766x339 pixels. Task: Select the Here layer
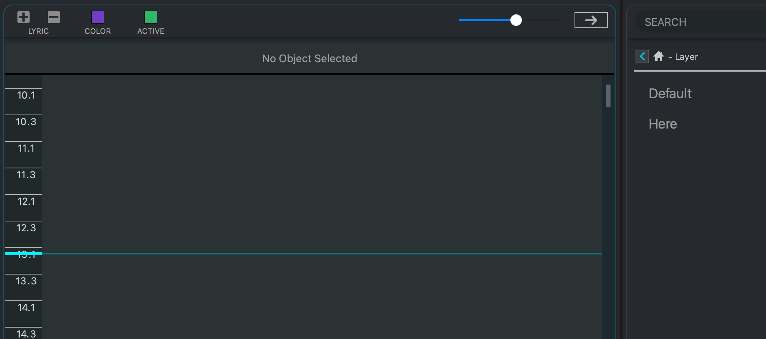662,124
